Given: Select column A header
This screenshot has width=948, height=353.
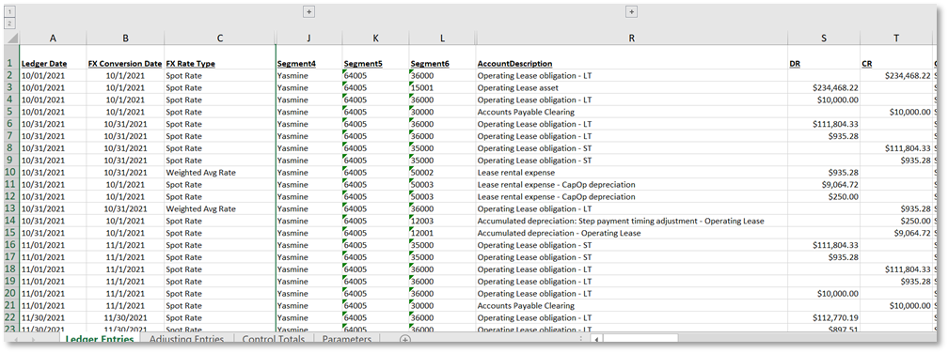Looking at the screenshot, I should (x=54, y=38).
